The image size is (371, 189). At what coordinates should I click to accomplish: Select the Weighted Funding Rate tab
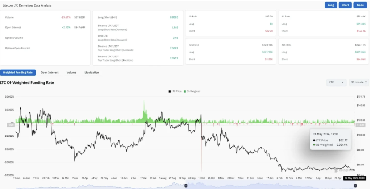pos(18,73)
